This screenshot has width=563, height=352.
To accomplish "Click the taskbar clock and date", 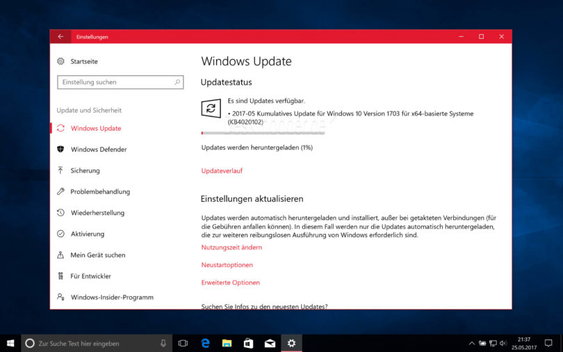I will (x=524, y=344).
